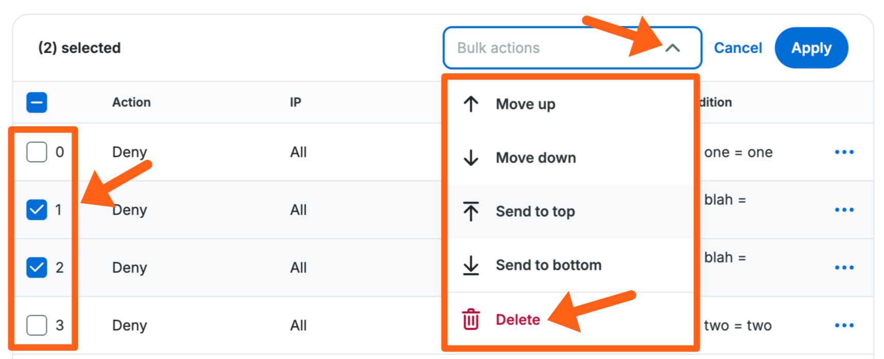Image resolution: width=884 pixels, height=359 pixels.
Task: Check the checkbox for rule 0
Action: [x=37, y=152]
